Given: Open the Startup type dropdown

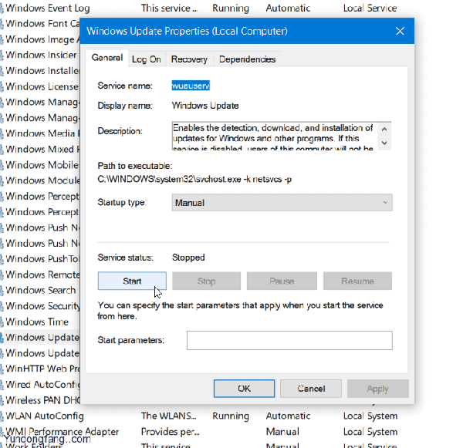Looking at the screenshot, I should coord(282,203).
